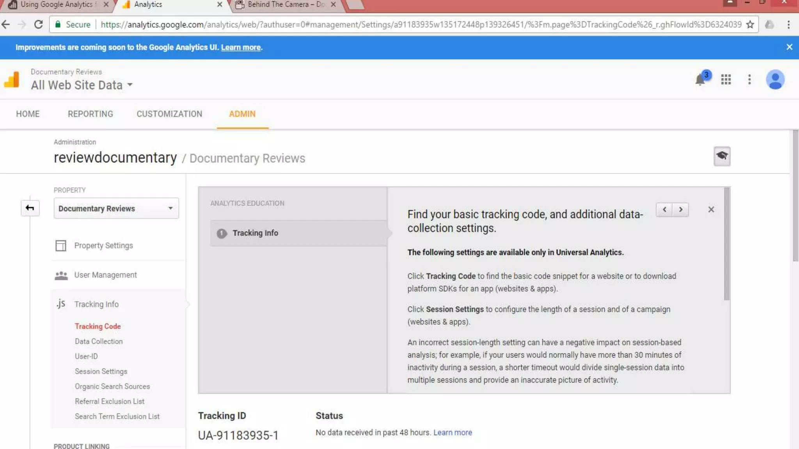Open the Documentary Reviews property dropdown

point(116,208)
